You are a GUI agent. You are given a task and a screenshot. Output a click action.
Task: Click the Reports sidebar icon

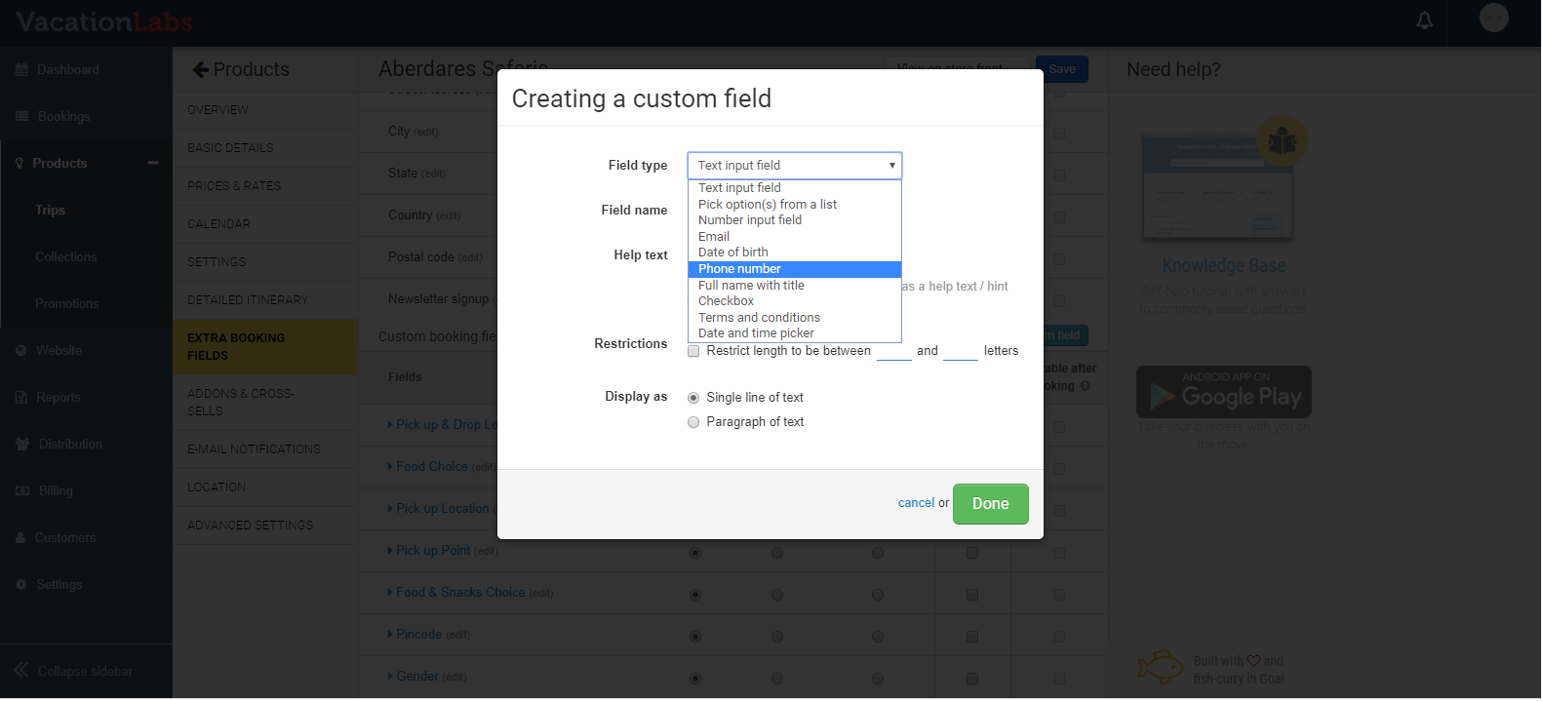[x=21, y=398]
